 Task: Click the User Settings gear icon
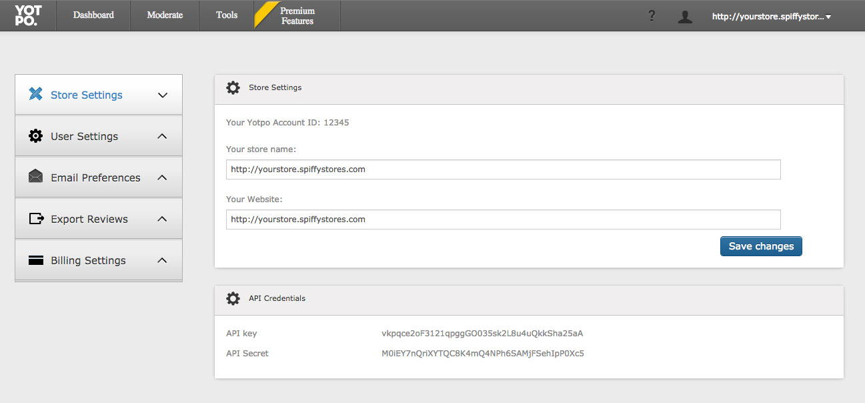35,136
